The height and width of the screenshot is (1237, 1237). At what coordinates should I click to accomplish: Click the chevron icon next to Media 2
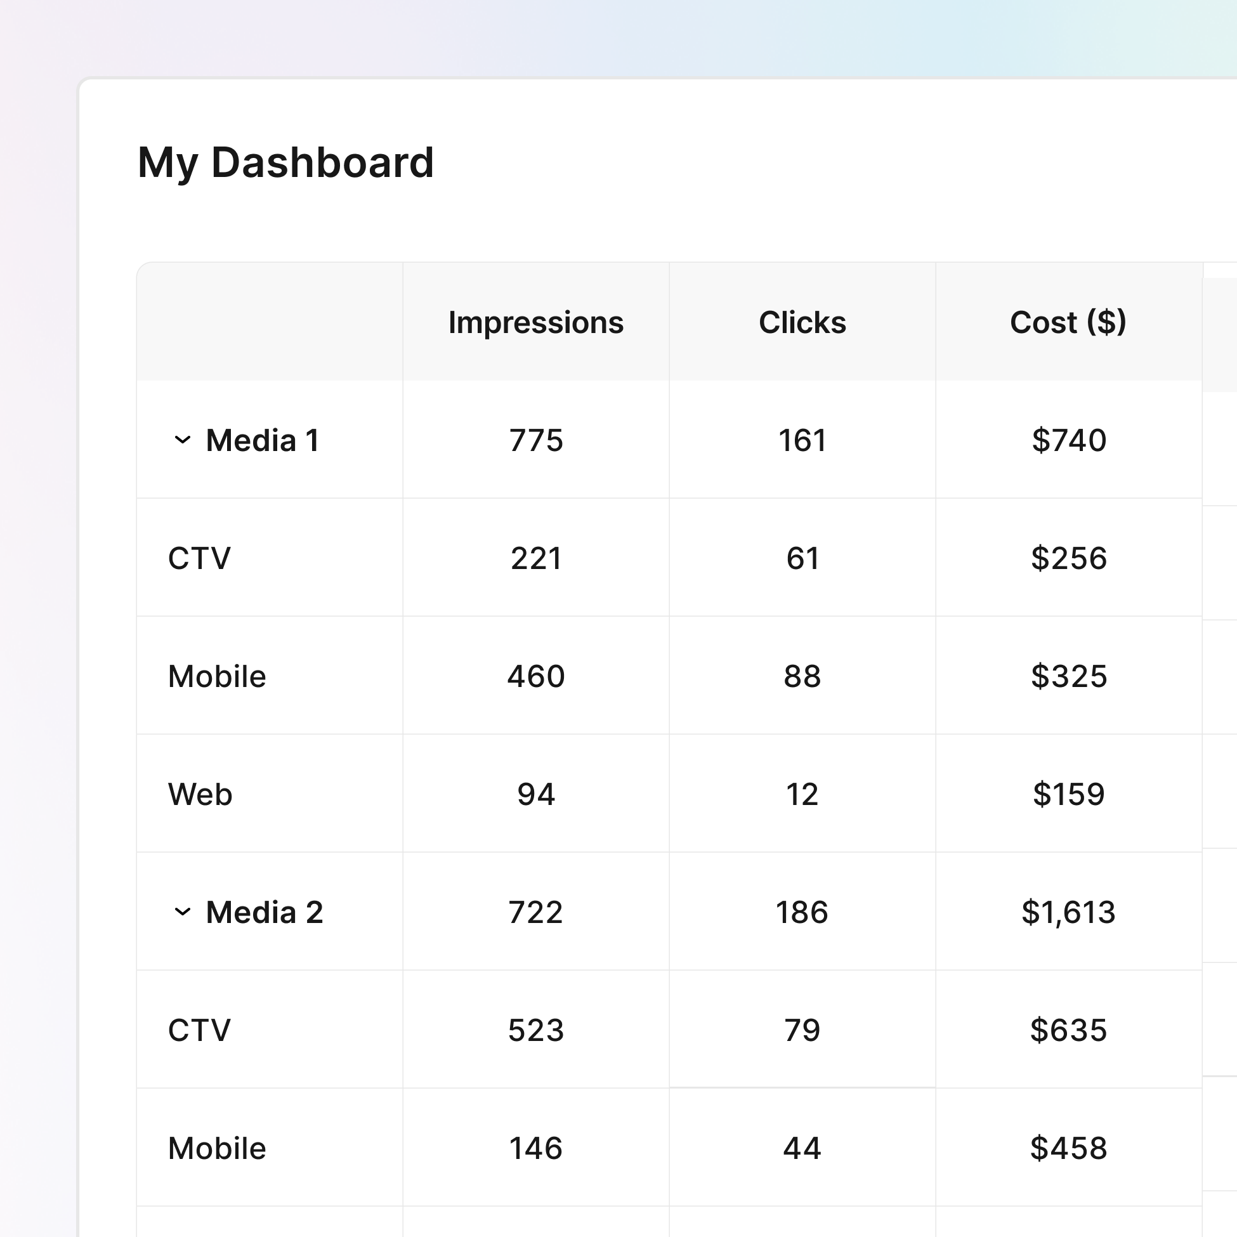click(184, 911)
